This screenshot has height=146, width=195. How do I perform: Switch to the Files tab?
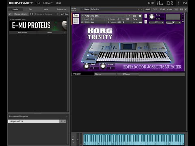pos(30,9)
